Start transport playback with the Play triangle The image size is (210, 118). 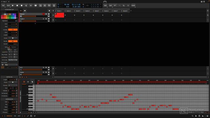coord(13,6)
